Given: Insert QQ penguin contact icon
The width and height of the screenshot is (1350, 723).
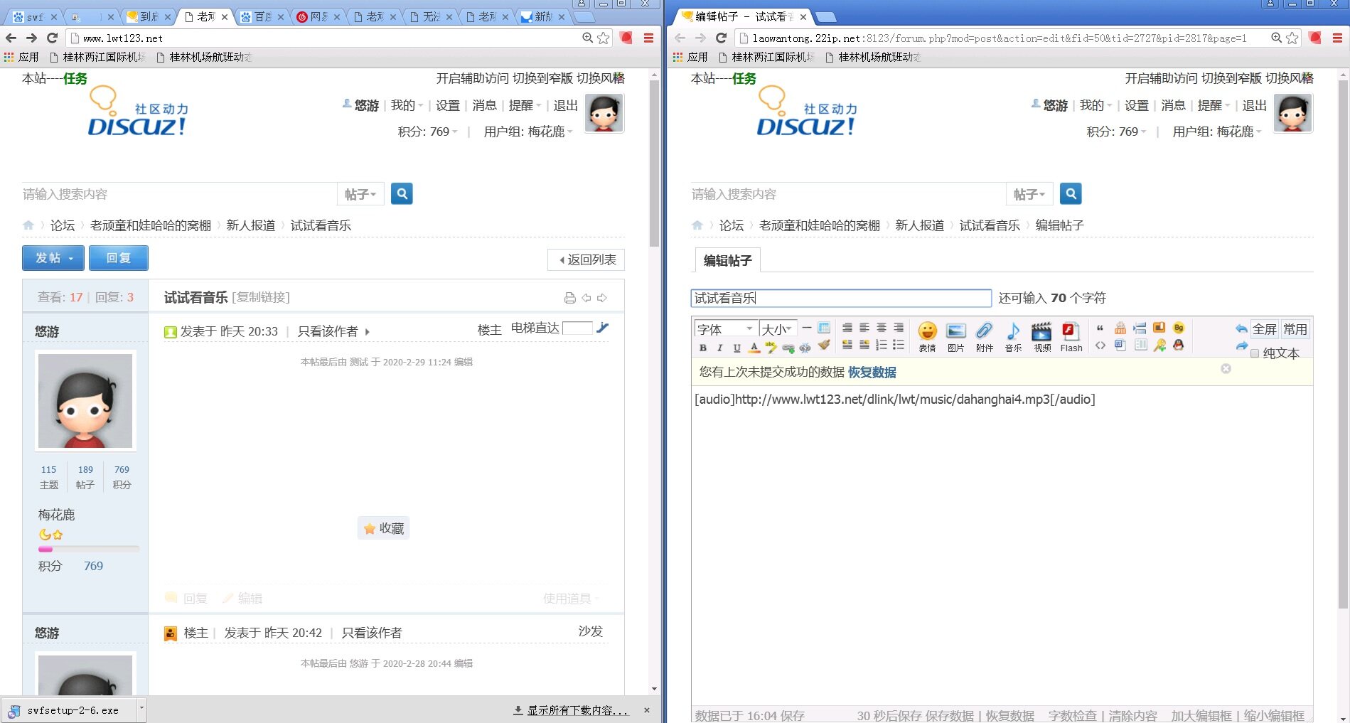Looking at the screenshot, I should click(1179, 346).
